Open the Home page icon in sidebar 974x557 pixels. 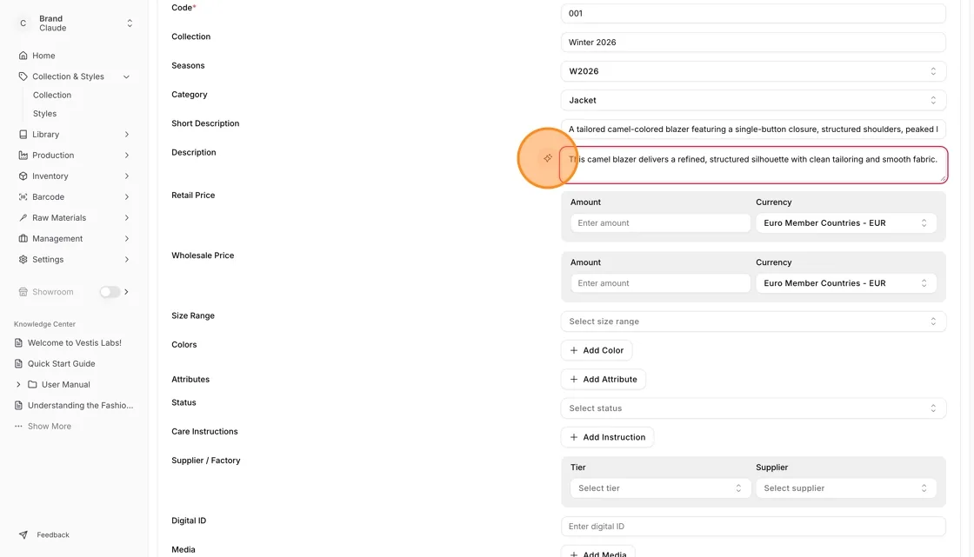click(x=23, y=56)
